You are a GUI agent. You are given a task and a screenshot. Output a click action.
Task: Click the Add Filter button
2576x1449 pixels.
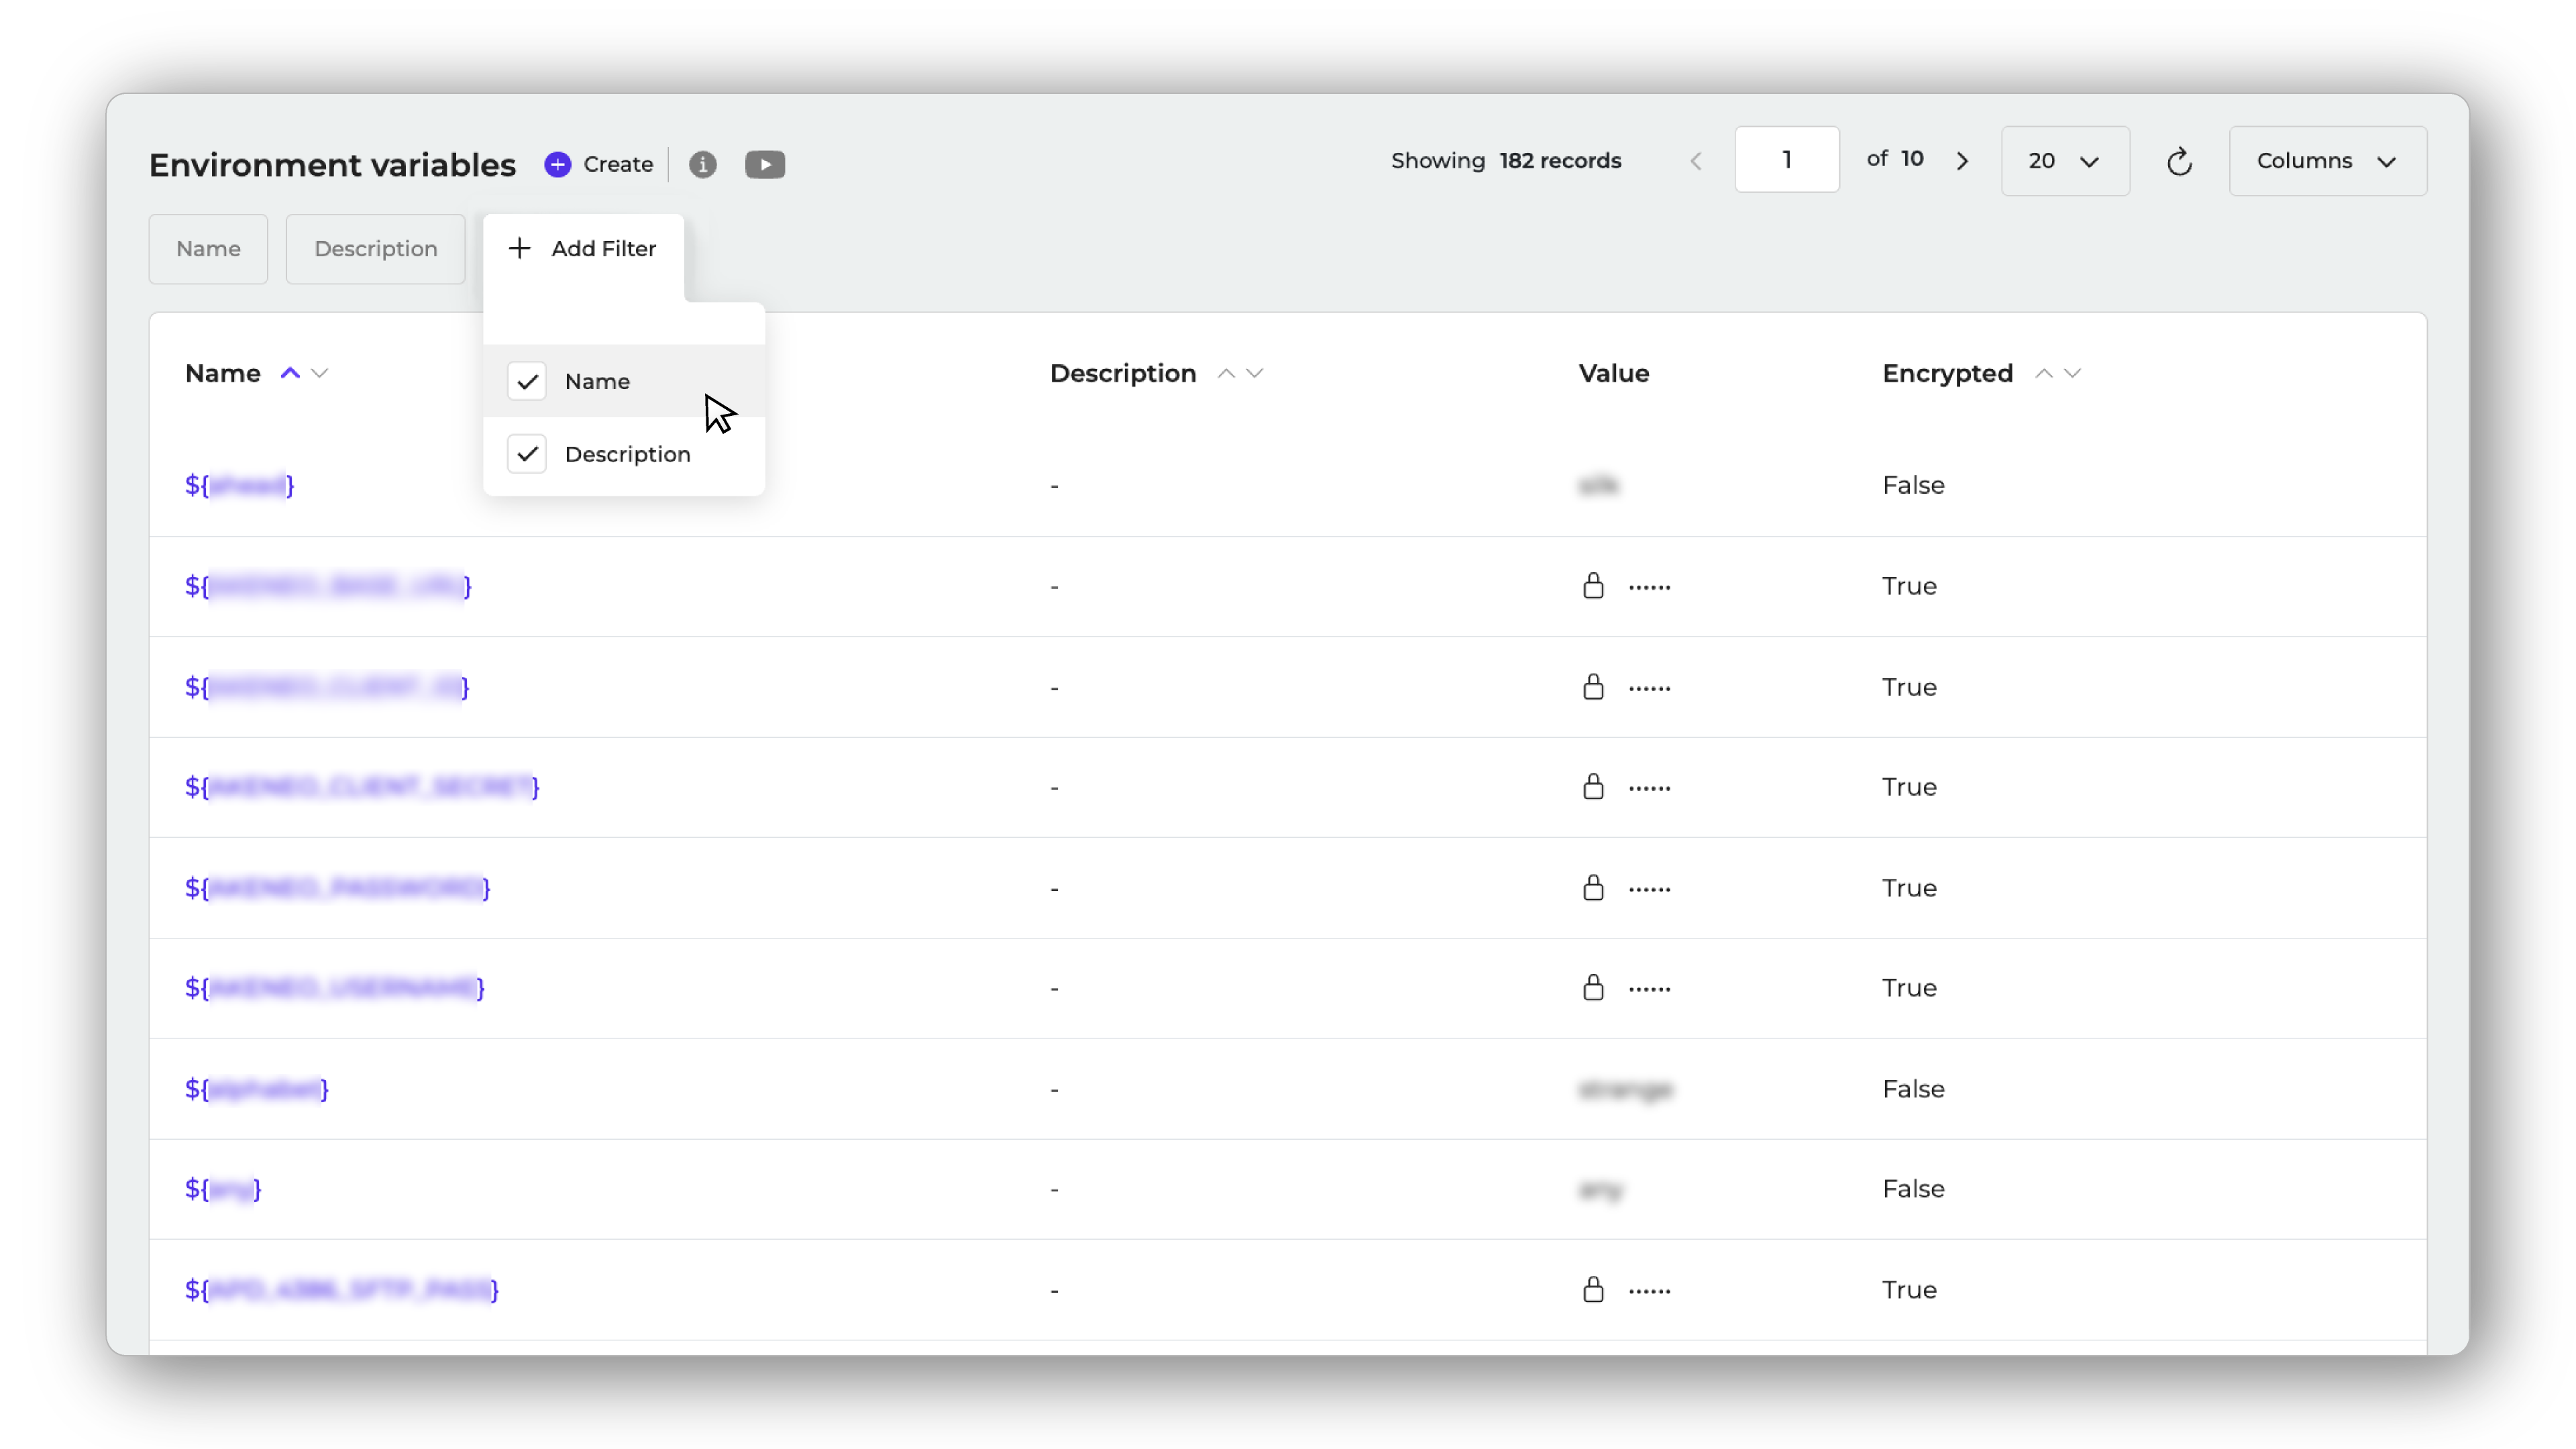coord(583,248)
